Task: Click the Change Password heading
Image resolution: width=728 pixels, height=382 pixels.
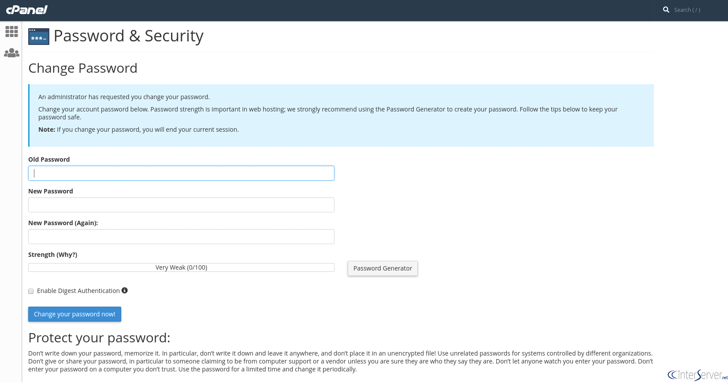Action: coord(83,68)
